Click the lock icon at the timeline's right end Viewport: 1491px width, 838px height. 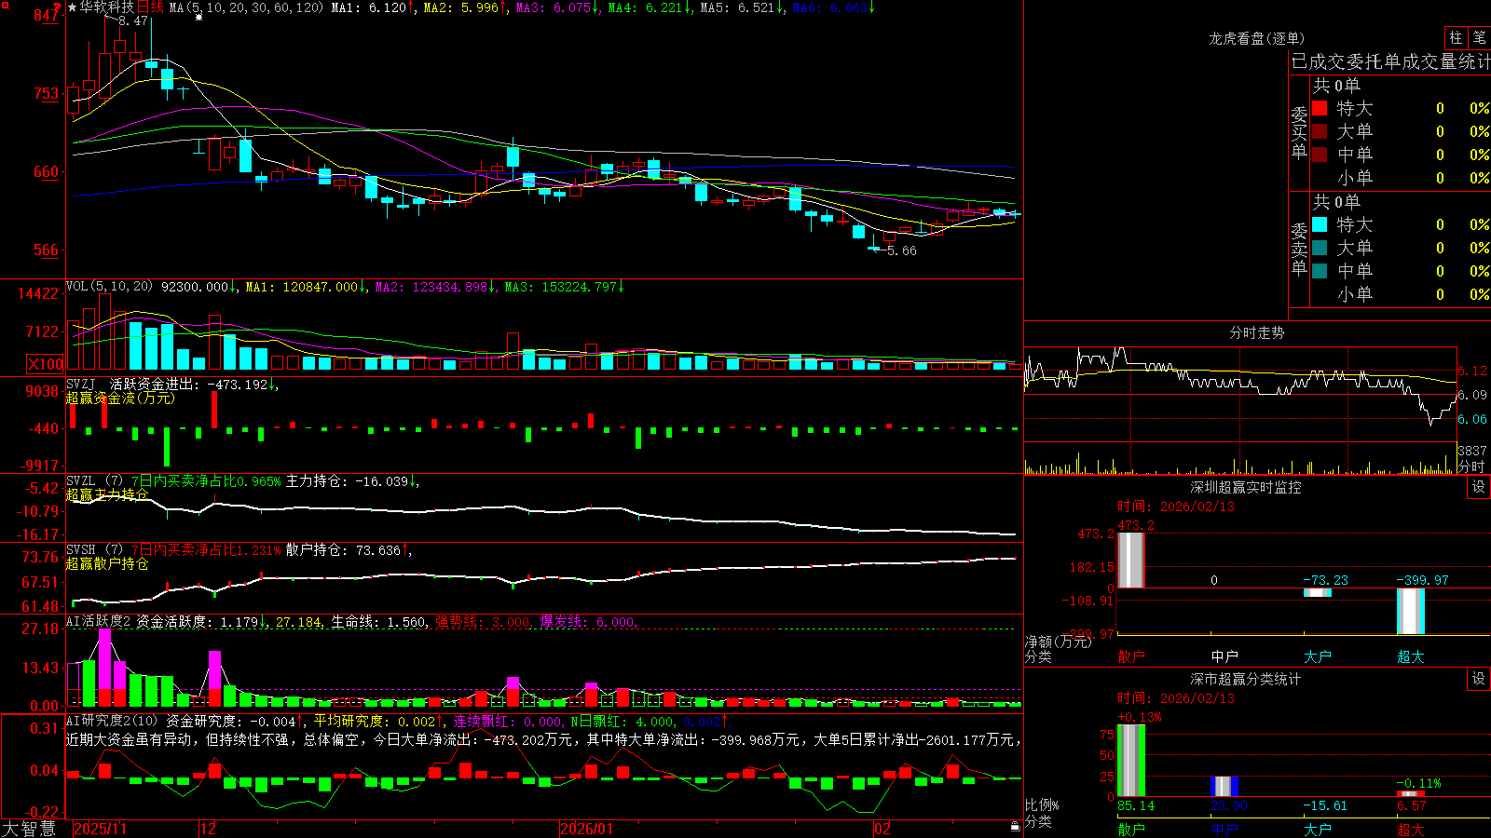(1015, 826)
